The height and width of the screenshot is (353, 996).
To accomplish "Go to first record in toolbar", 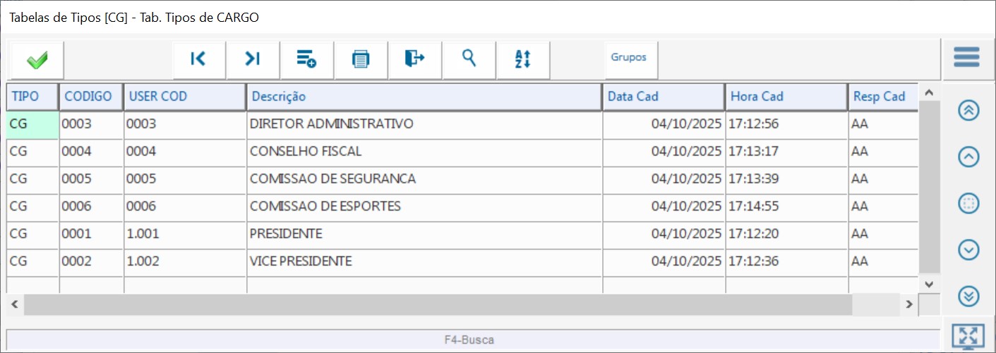I will click(198, 59).
